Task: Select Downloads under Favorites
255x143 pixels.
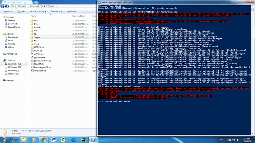Action: coord(13,24)
